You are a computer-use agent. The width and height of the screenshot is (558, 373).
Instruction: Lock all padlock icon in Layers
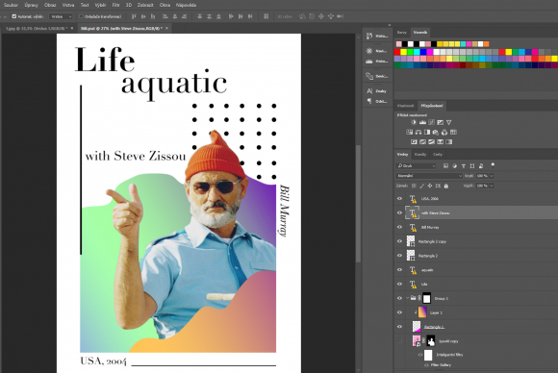(x=446, y=186)
